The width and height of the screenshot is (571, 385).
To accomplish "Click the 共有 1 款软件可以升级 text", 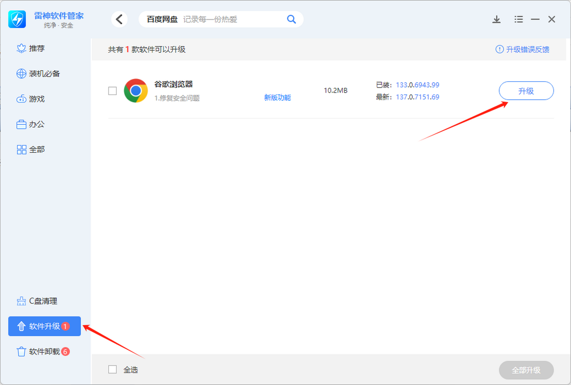I will 147,49.
